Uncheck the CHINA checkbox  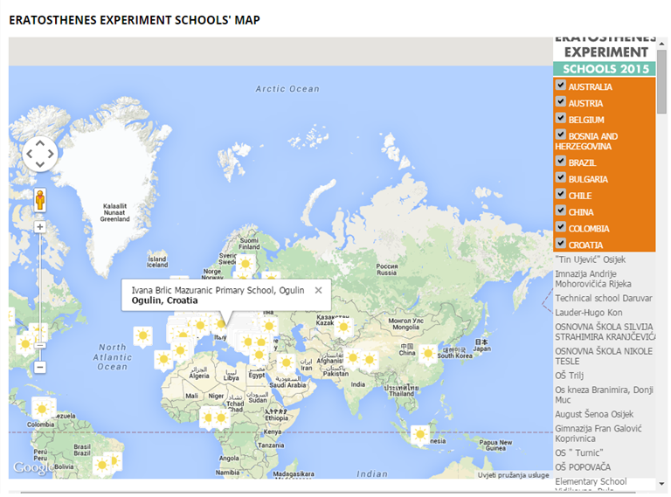point(561,211)
